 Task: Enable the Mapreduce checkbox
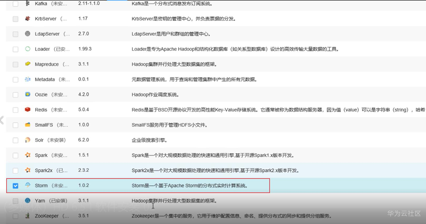tap(16, 64)
